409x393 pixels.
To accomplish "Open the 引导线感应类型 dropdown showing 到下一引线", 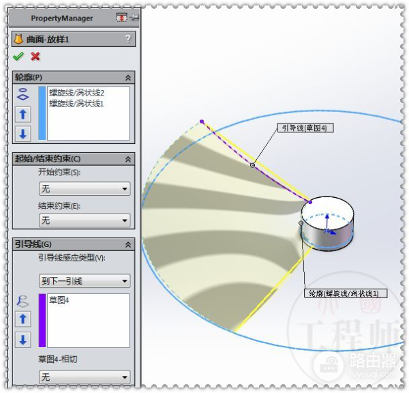I will [x=85, y=281].
